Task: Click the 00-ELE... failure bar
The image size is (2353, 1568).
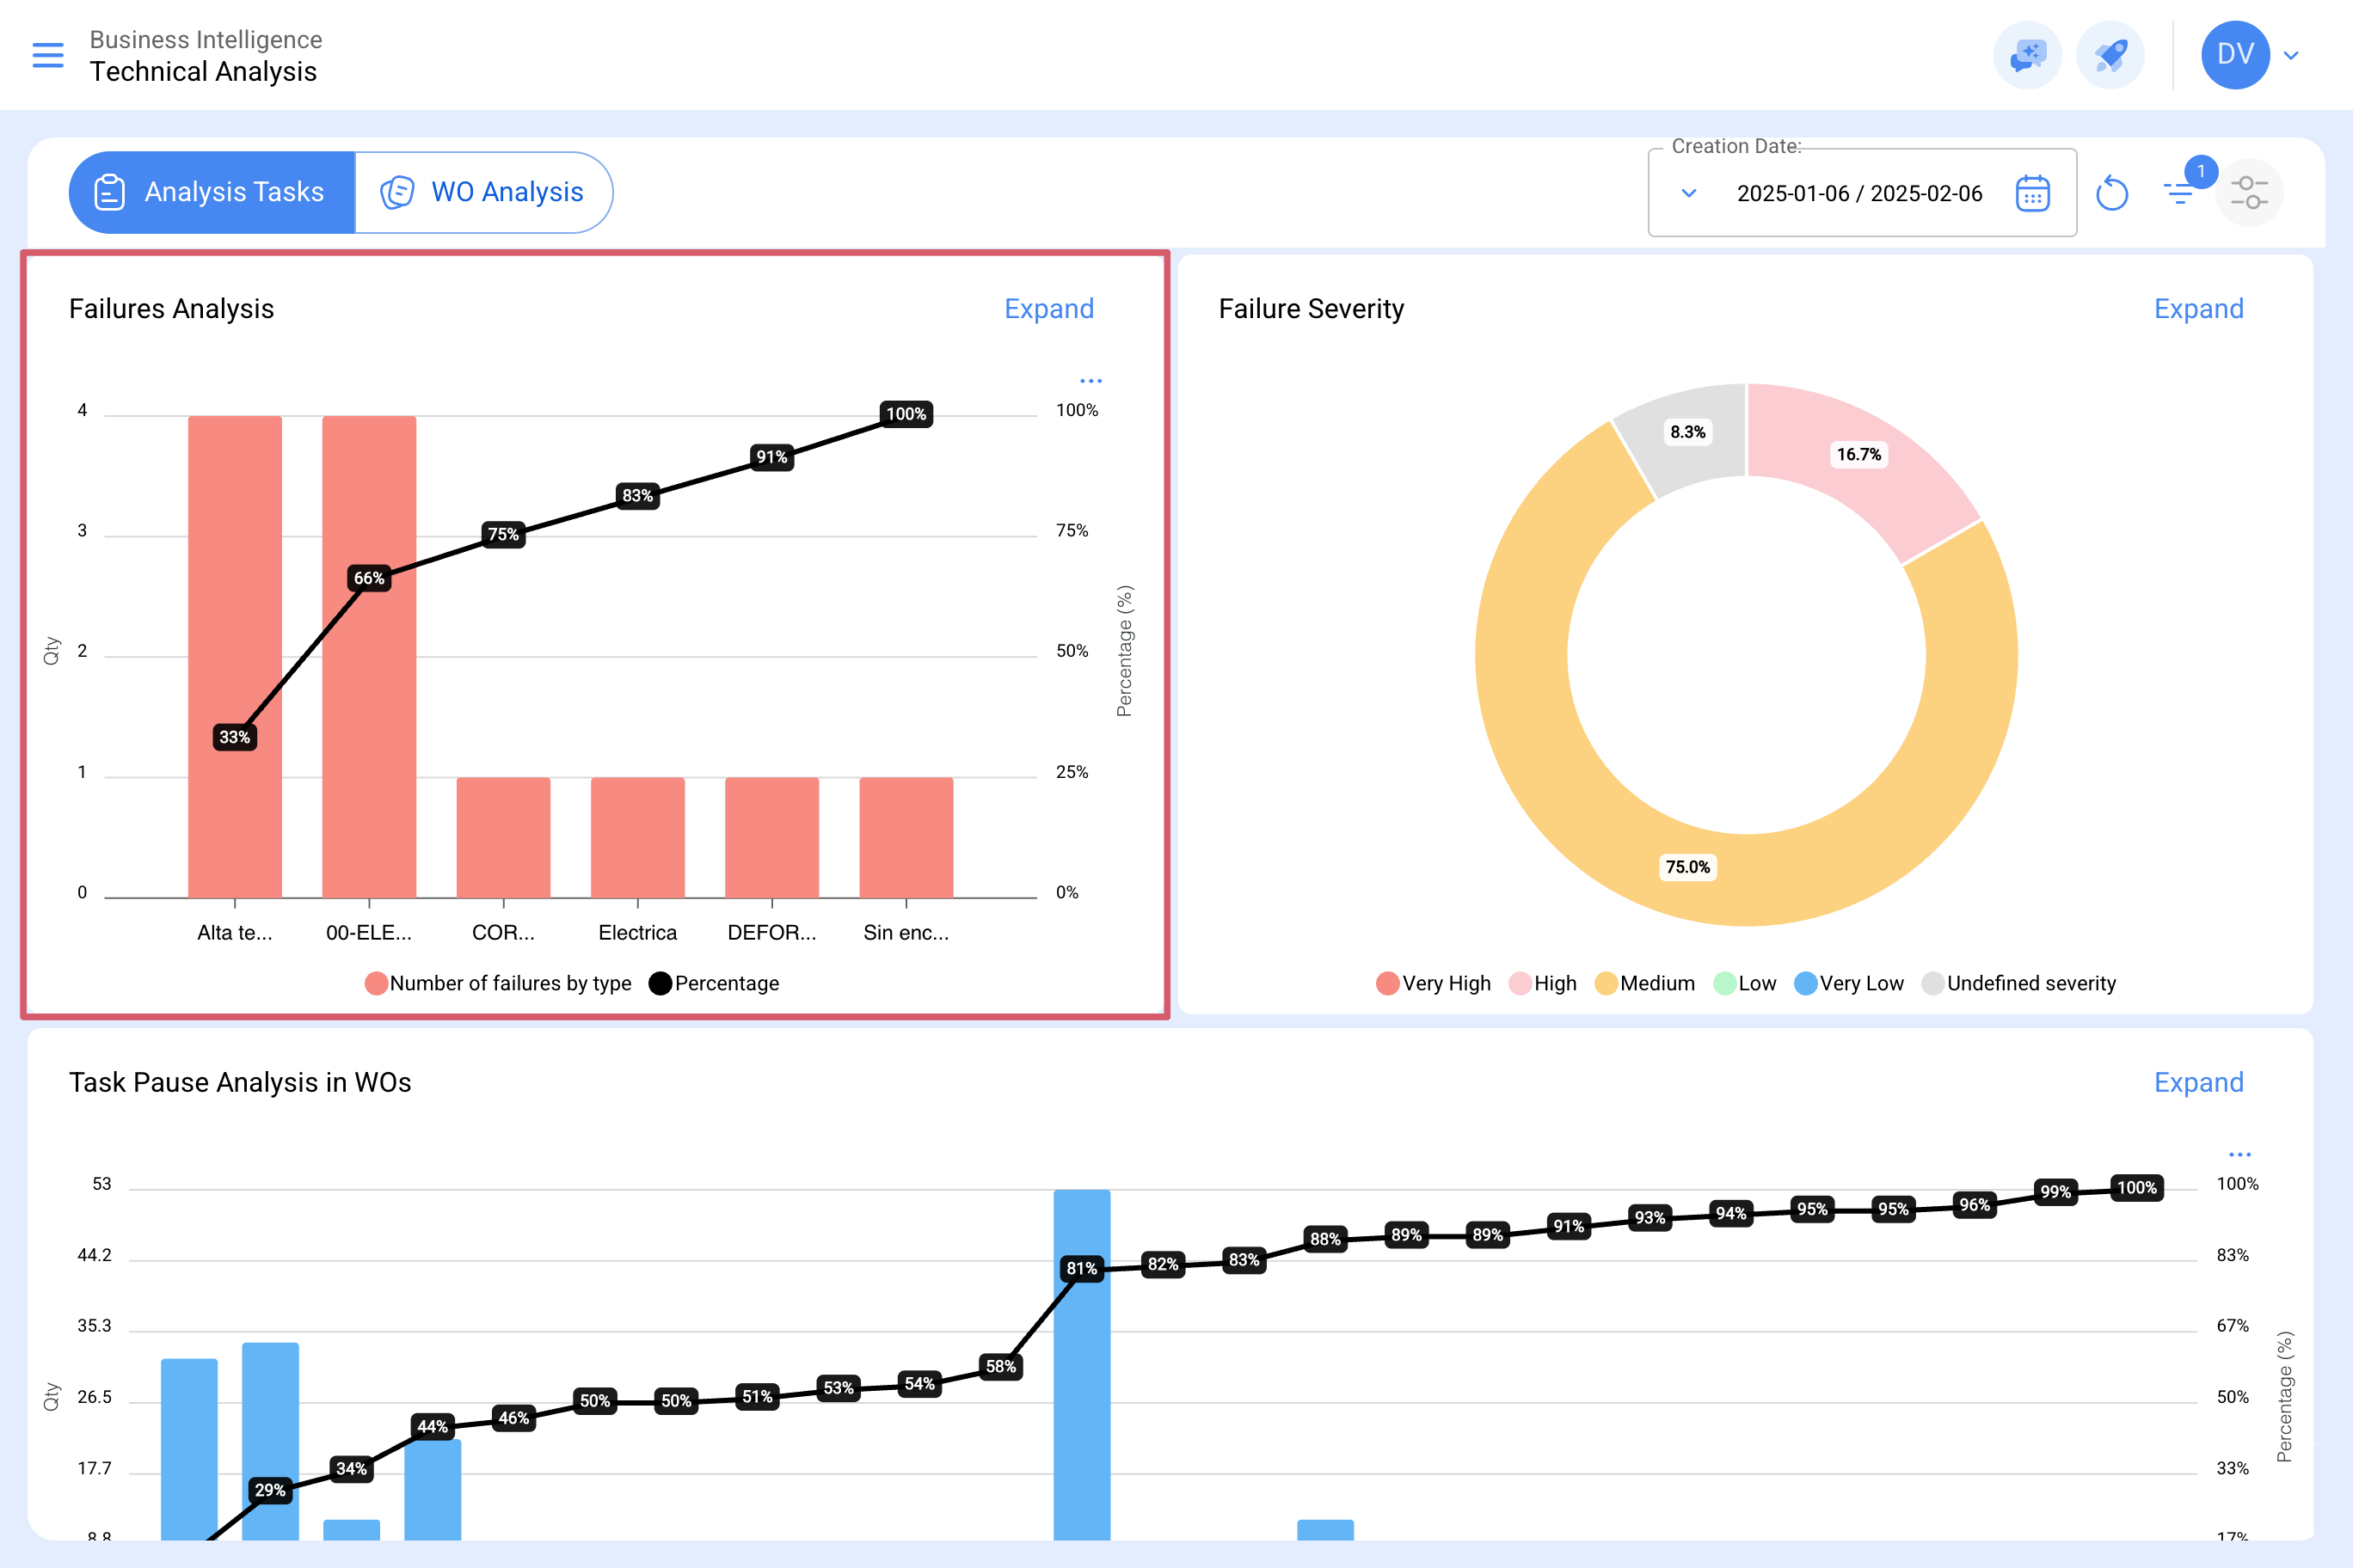Action: pos(369,657)
